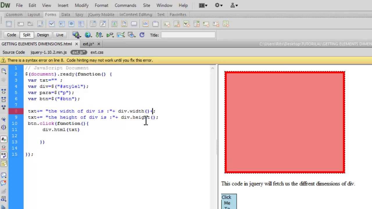Screen dimensions: 372x209
Task: Click the 'Click Me To' button in Design view
Action: pyautogui.click(x=229, y=201)
